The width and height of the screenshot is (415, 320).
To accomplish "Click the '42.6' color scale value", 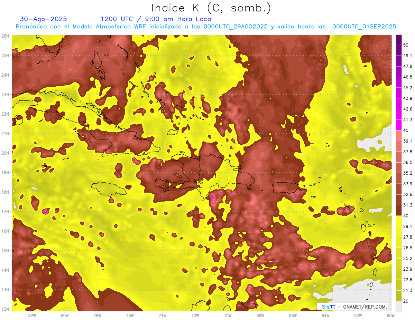I will click(407, 109).
